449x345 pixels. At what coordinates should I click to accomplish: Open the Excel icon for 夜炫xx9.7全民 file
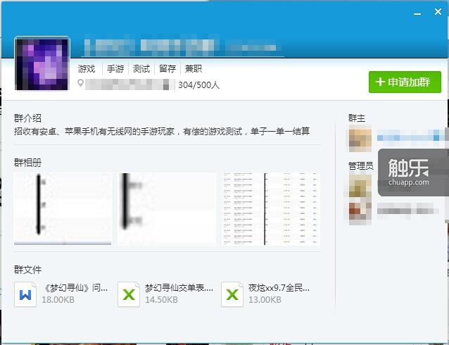pos(232,294)
